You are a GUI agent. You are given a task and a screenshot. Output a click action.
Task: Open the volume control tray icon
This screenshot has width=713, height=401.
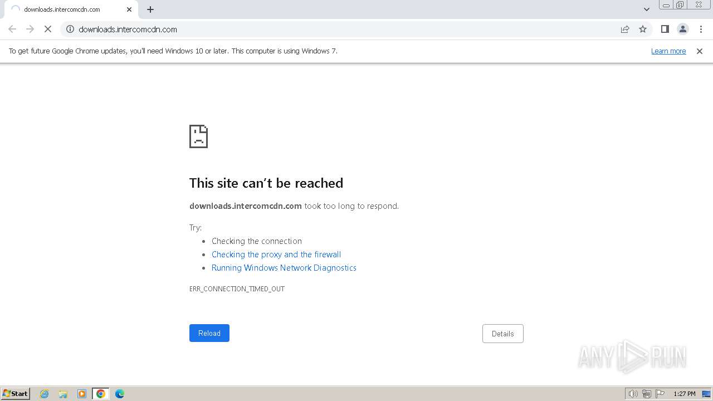[x=633, y=394]
